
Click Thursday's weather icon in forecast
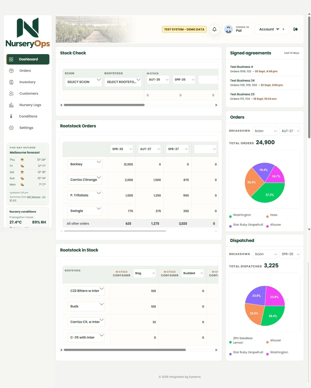(22, 160)
